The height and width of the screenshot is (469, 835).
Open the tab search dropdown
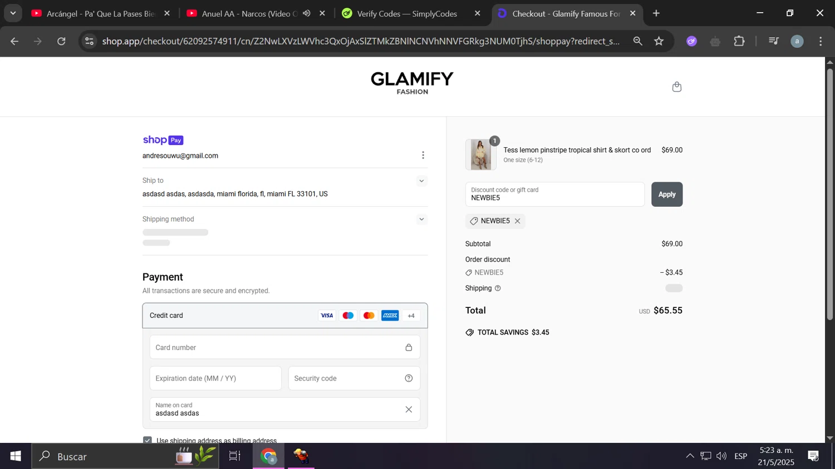tap(13, 13)
